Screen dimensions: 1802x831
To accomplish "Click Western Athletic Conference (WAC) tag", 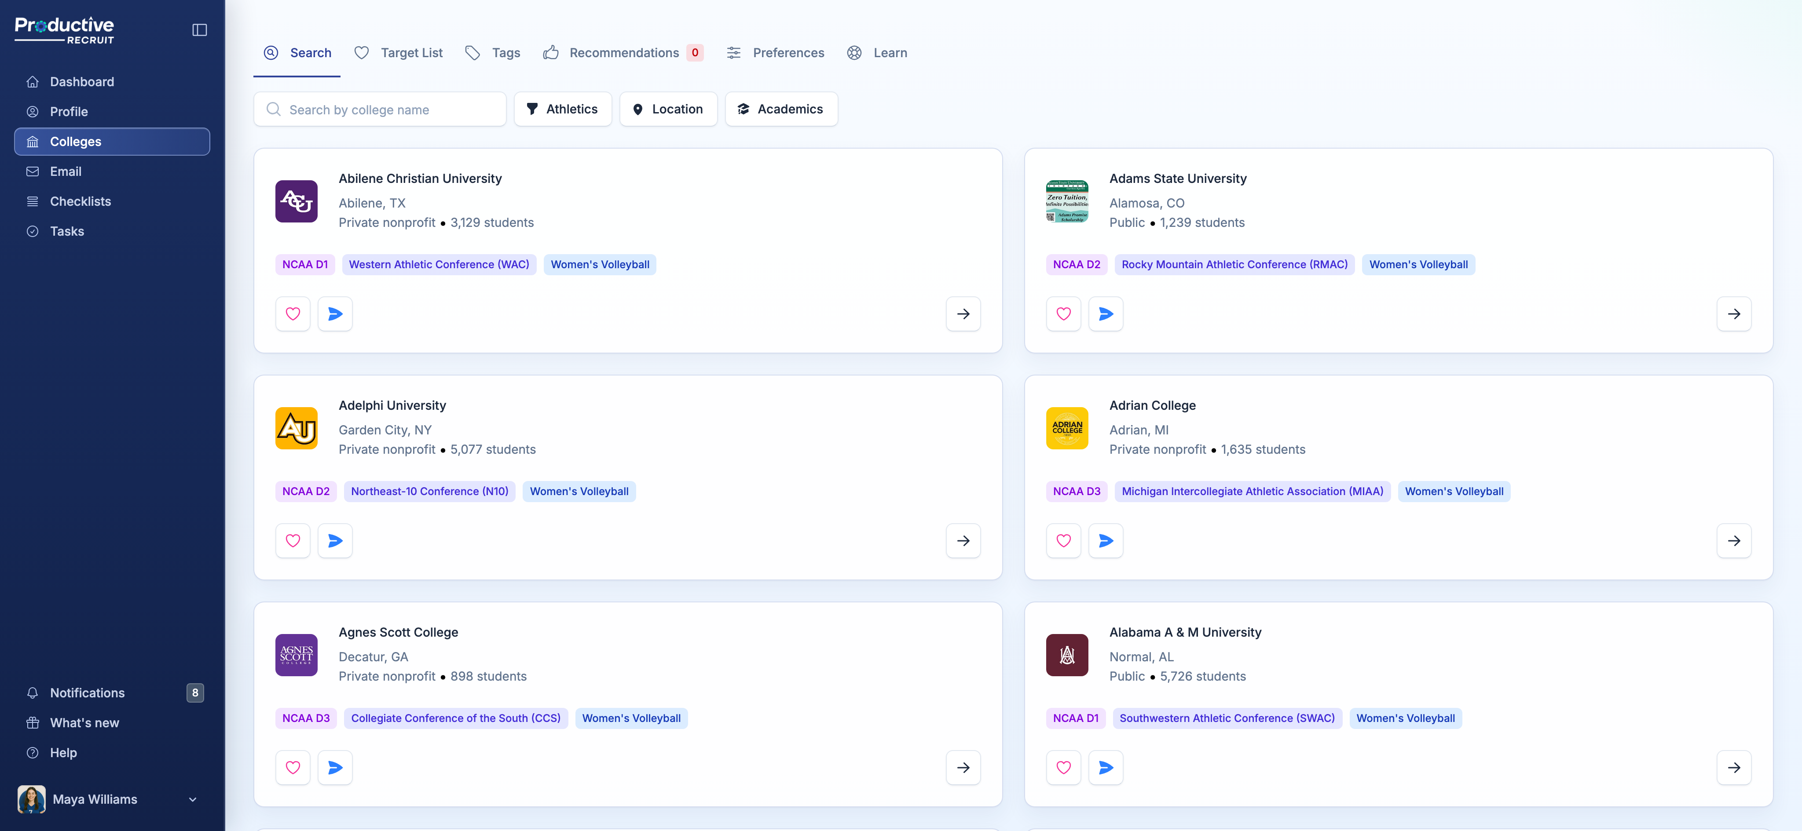I will 440,265.
